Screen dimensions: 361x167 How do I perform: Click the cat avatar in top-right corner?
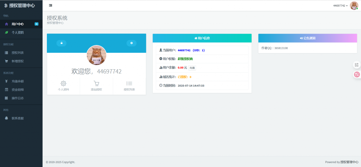(354, 6)
